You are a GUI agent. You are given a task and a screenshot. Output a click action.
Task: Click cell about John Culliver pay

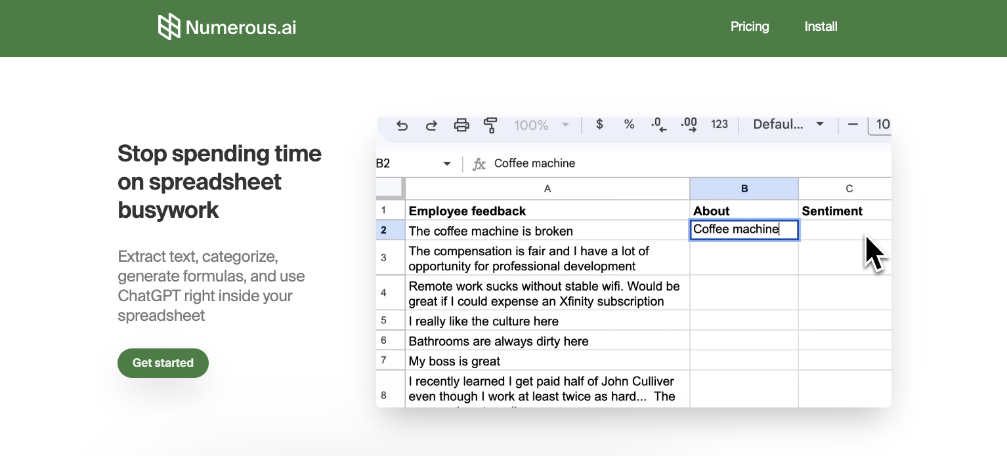tap(547, 389)
